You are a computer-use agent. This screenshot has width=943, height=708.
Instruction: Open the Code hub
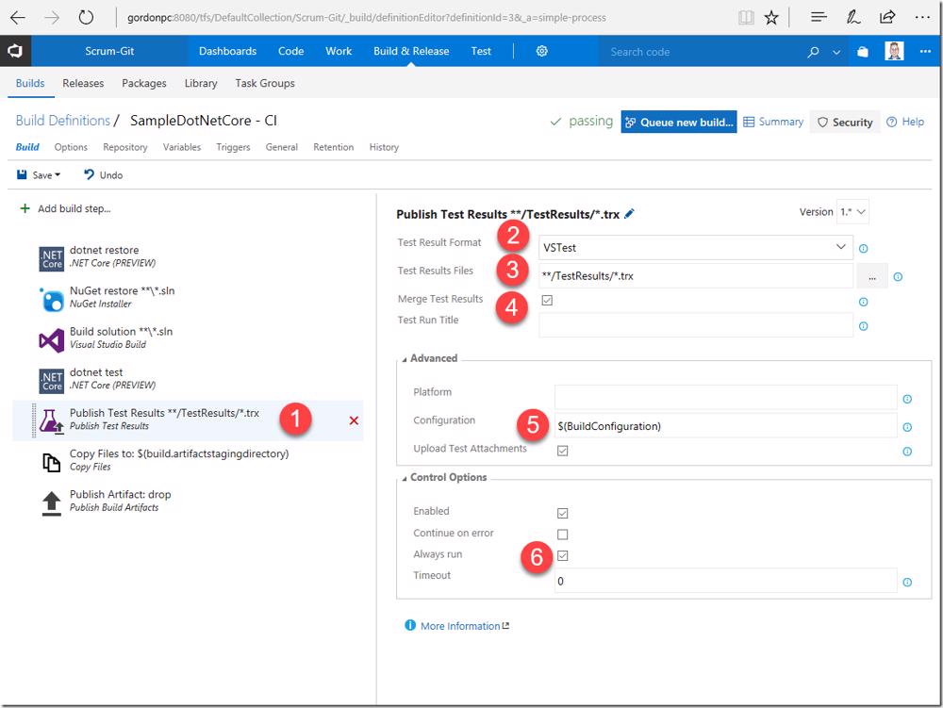click(290, 51)
